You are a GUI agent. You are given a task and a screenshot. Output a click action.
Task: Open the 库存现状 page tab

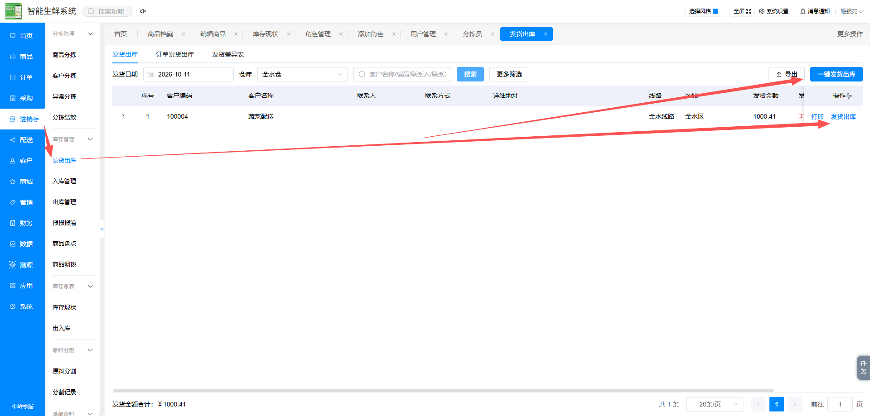pos(266,34)
